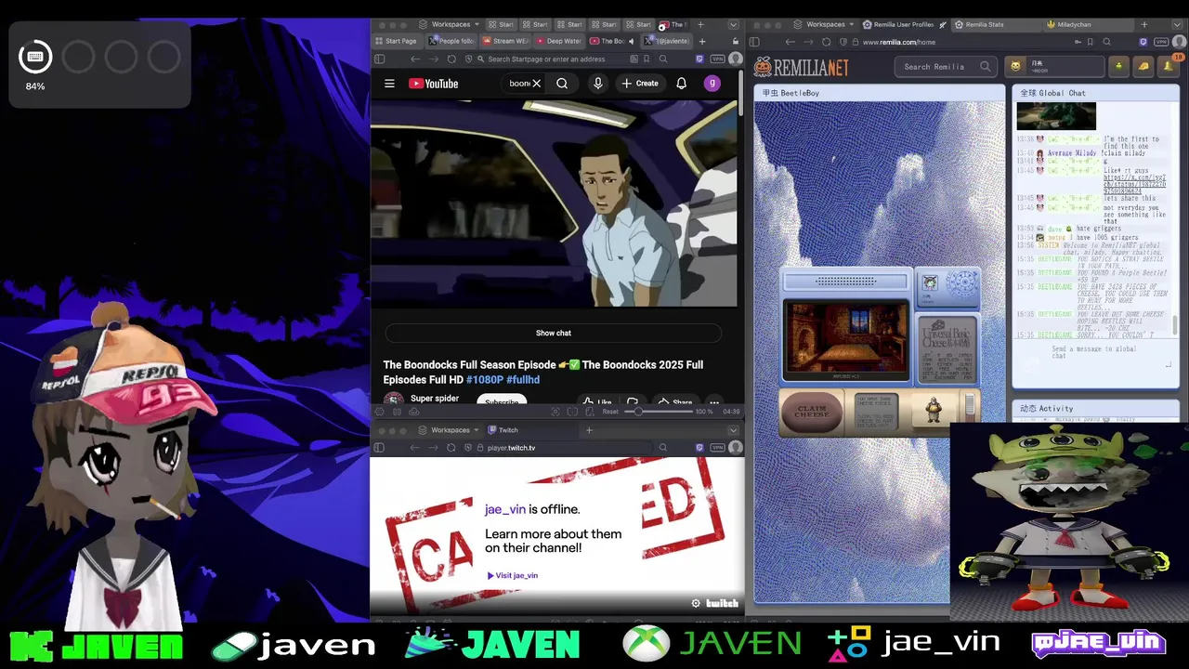This screenshot has width=1189, height=669.
Task: Click the YouTube logo
Action: (433, 84)
